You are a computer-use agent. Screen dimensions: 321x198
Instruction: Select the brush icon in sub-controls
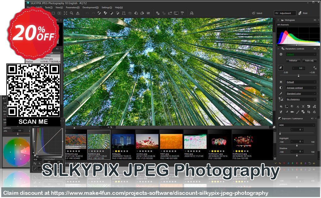tap(298, 112)
